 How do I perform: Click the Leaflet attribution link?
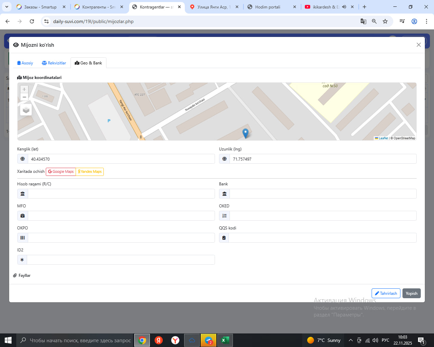tap(383, 138)
